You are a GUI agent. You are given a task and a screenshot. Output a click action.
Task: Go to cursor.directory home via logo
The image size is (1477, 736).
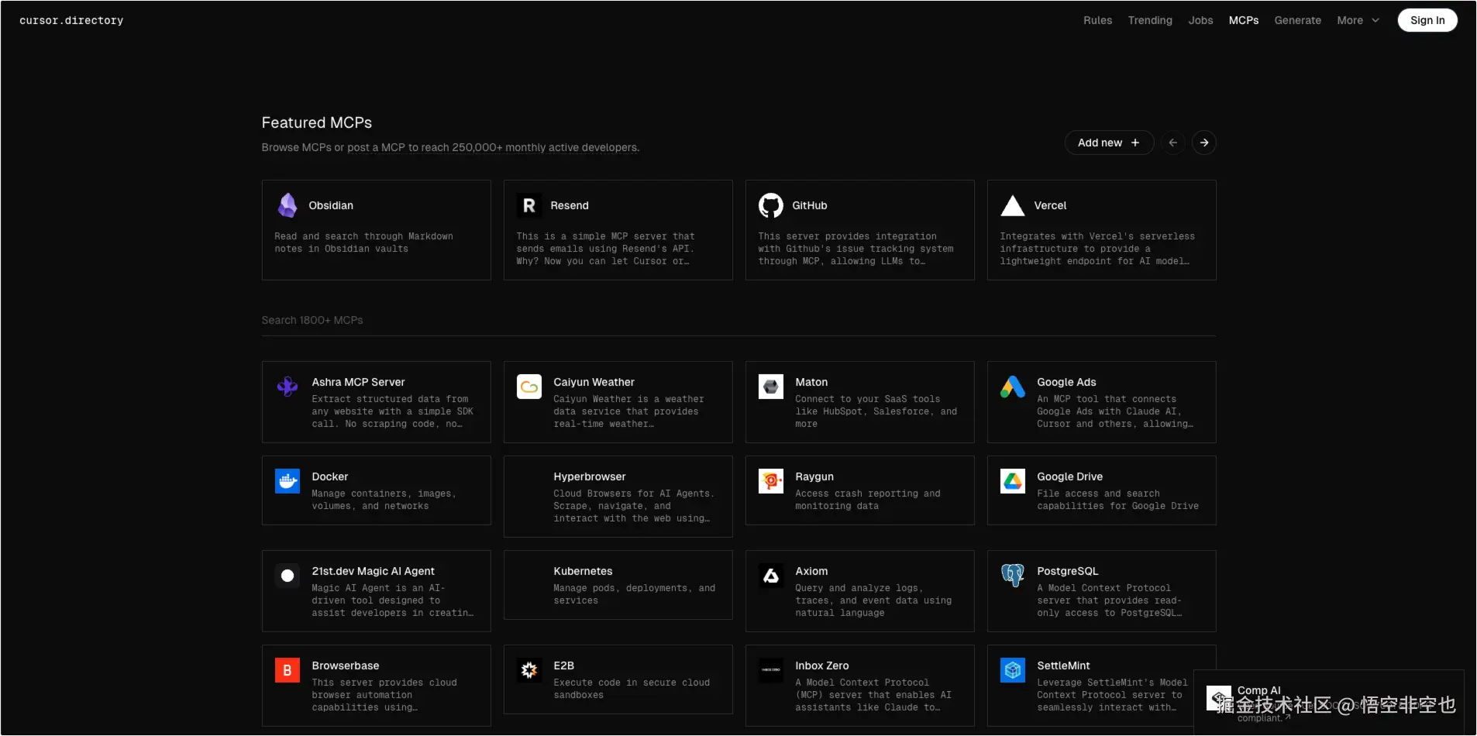pos(71,20)
